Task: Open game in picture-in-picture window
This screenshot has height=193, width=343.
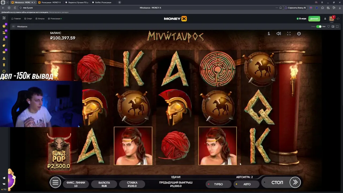Action: pos(333,27)
